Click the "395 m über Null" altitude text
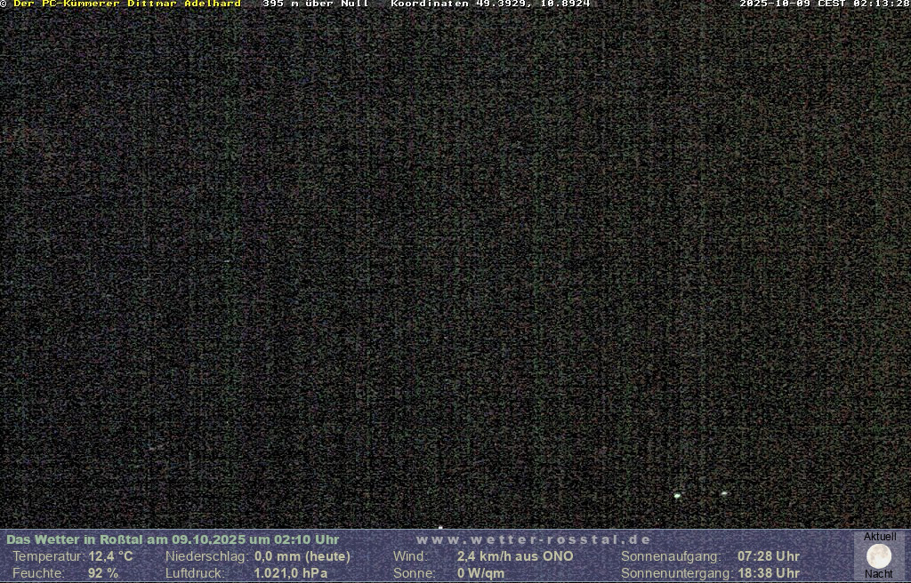This screenshot has width=911, height=583. [315, 4]
